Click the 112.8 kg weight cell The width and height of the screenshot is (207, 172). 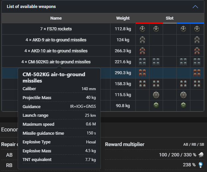point(123,29)
